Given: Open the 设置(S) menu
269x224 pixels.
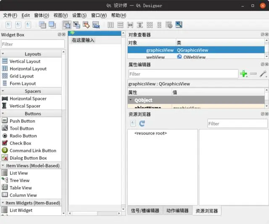Looking at the screenshot, I should tap(79, 16).
